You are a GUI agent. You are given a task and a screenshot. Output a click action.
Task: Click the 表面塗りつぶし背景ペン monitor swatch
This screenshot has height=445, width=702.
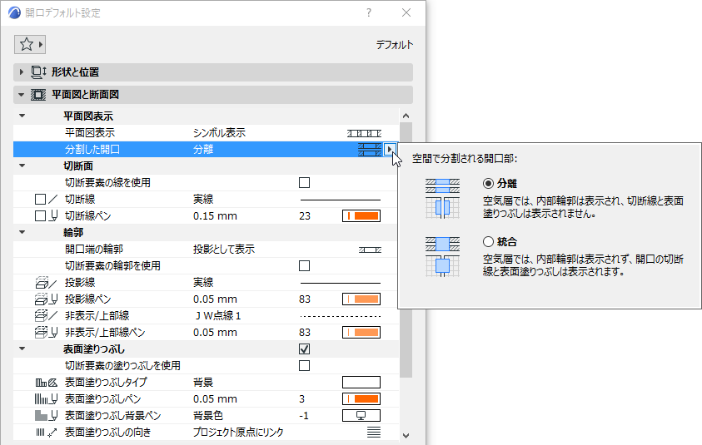361,416
